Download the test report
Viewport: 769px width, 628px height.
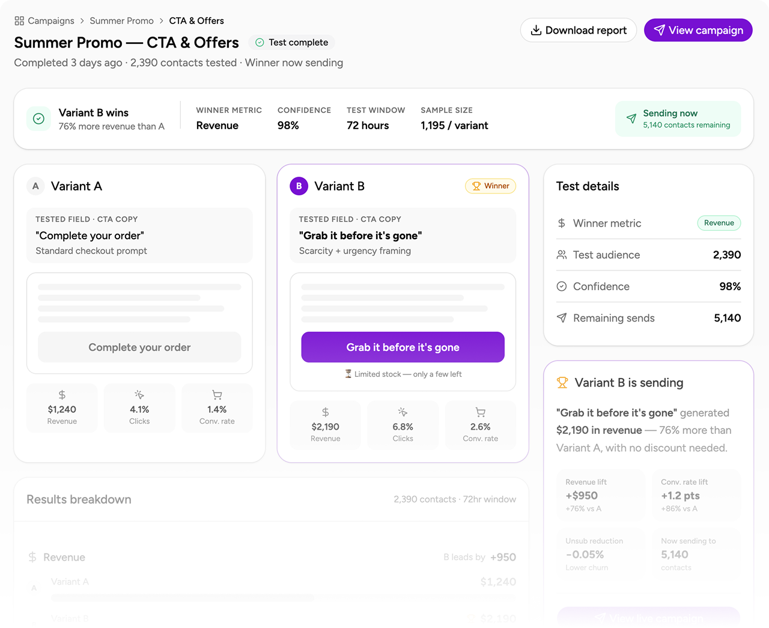click(x=578, y=30)
